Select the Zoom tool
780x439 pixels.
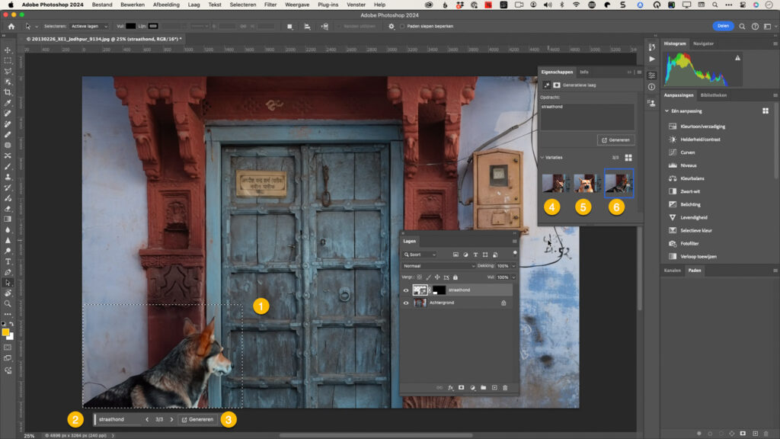point(8,303)
